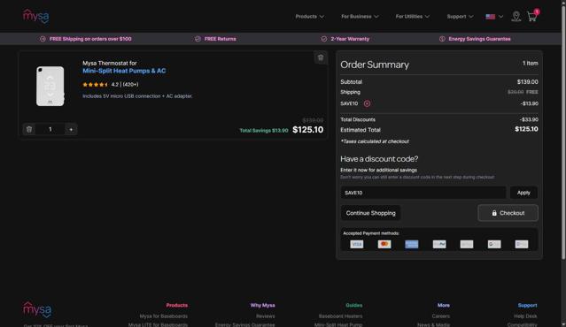This screenshot has height=327, width=566.
Task: Open footer Mysa for Baseboards link
Action: 164,316
